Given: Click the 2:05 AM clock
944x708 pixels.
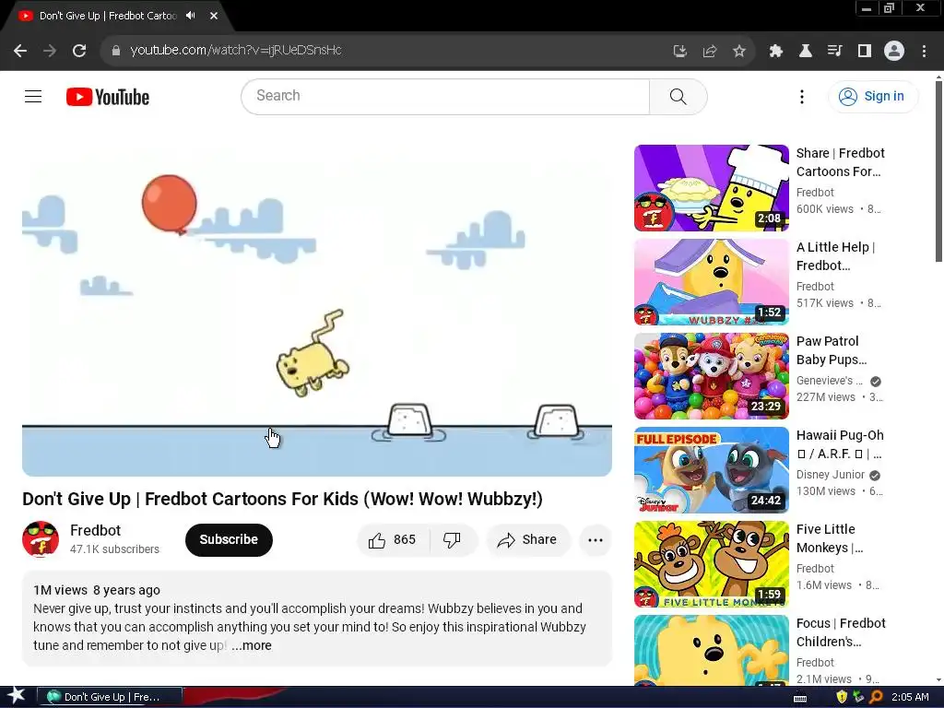Looking at the screenshot, I should click(910, 697).
